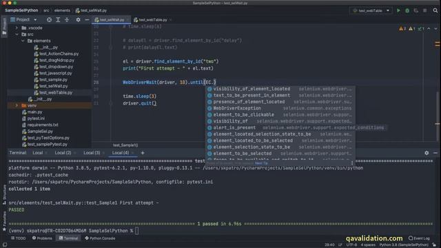Choose visibility_of_element_located completion
Screen dimensions: 441x248
coord(280,89)
